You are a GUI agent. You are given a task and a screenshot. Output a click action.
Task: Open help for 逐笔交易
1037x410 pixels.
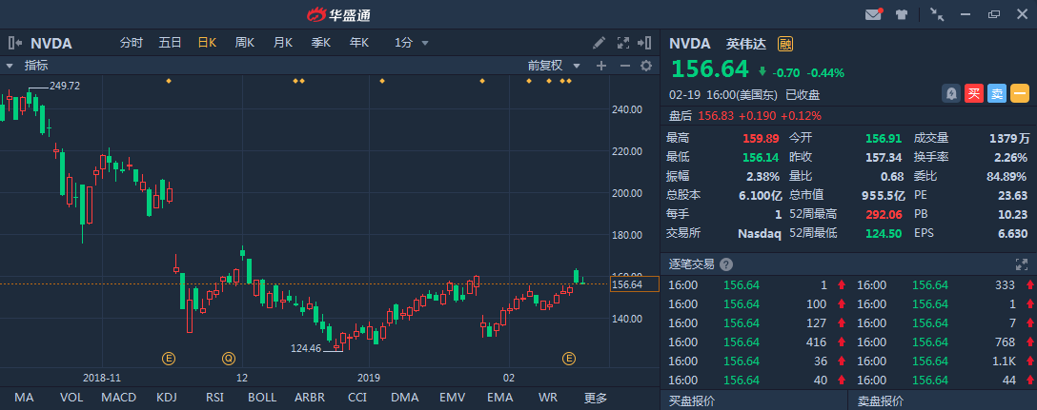[x=726, y=264]
